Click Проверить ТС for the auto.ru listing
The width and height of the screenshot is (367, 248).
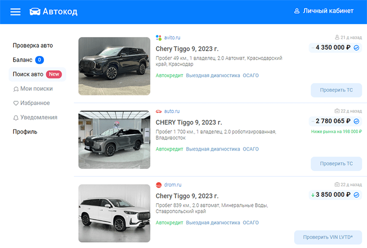tap(336, 164)
